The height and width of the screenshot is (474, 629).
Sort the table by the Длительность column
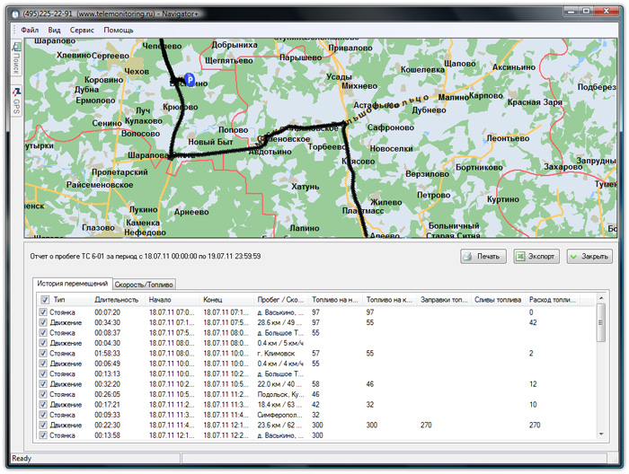click(117, 299)
